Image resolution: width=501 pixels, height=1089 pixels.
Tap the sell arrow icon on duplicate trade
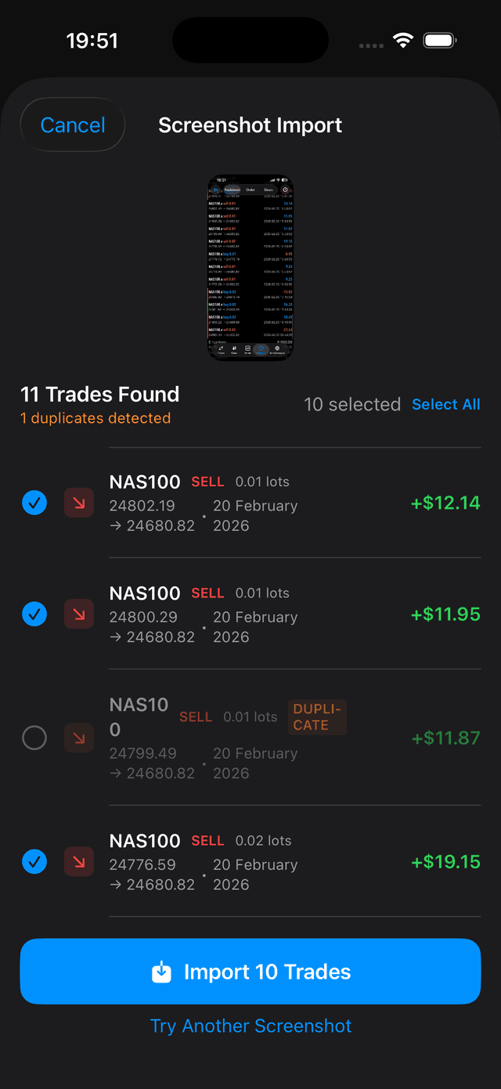coord(78,737)
